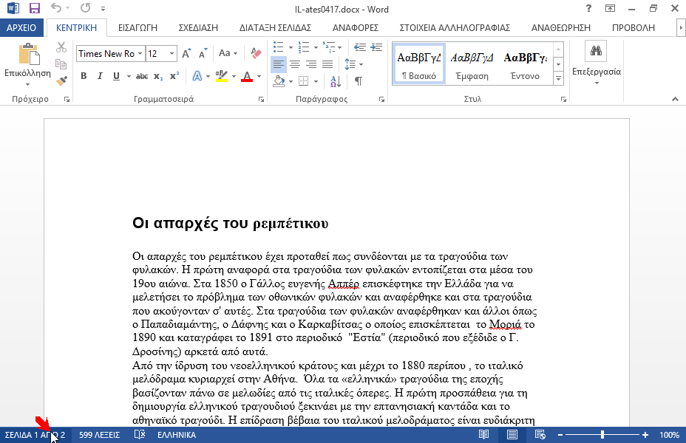Apply superscript formatting
The height and width of the screenshot is (443, 686).
tap(174, 76)
